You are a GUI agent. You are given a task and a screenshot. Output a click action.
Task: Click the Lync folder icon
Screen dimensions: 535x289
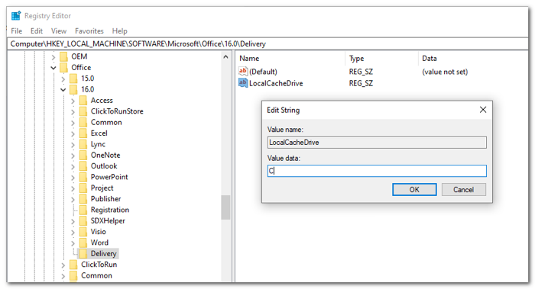click(83, 144)
